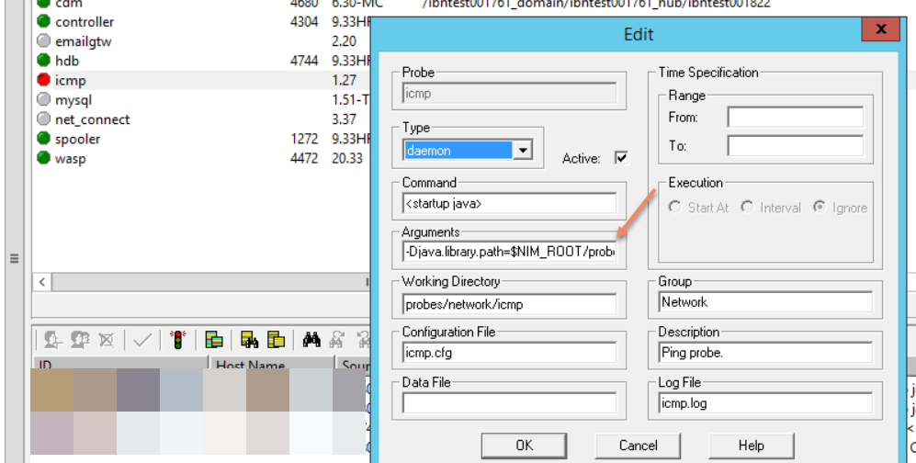The image size is (916, 463).
Task: Click the empty Data File input field
Action: pos(509,403)
